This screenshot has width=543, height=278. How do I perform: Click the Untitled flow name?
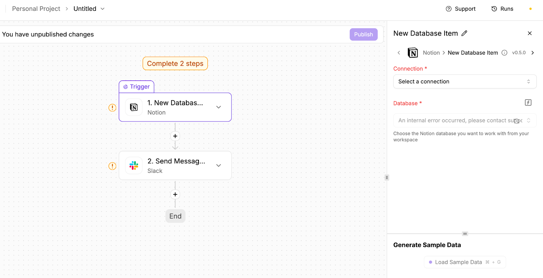pos(85,9)
